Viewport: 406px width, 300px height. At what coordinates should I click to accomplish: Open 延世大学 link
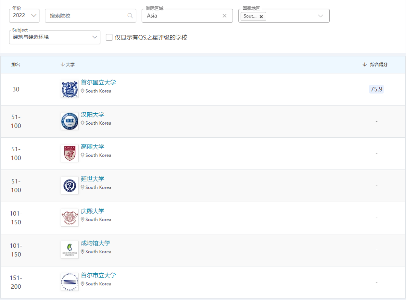point(92,179)
